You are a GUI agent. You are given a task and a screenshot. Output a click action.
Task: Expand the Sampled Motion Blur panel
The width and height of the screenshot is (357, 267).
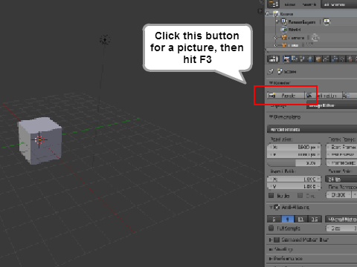(271, 240)
